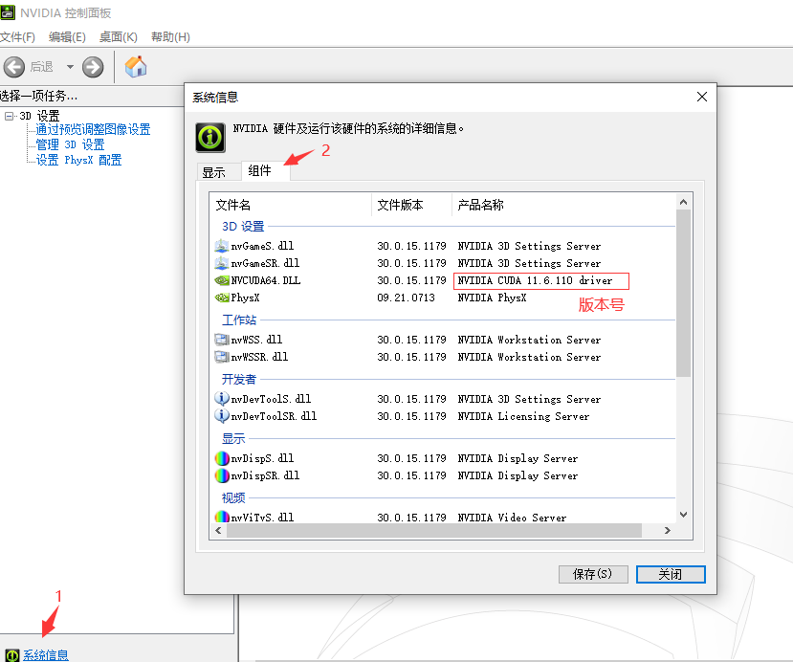Click the NVCUDA64.DLL file name
This screenshot has width=793, height=662.
266,280
